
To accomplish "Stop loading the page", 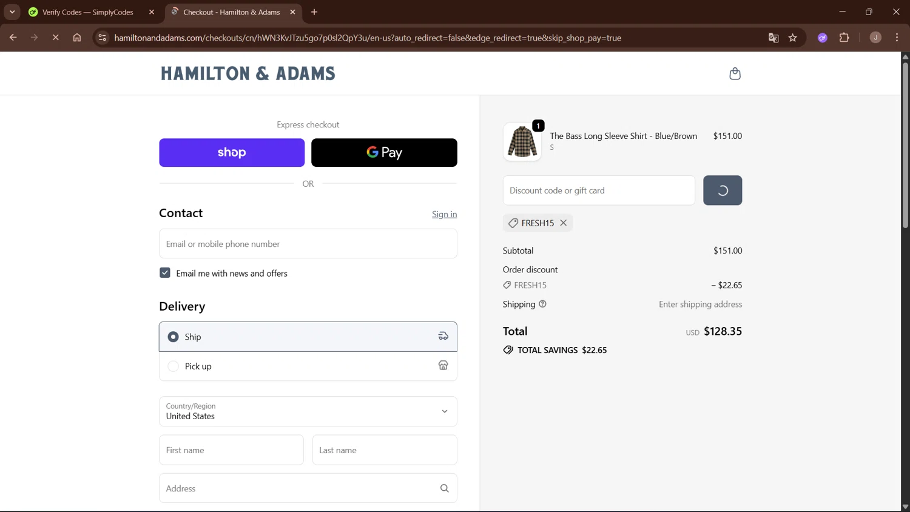I will point(55,38).
